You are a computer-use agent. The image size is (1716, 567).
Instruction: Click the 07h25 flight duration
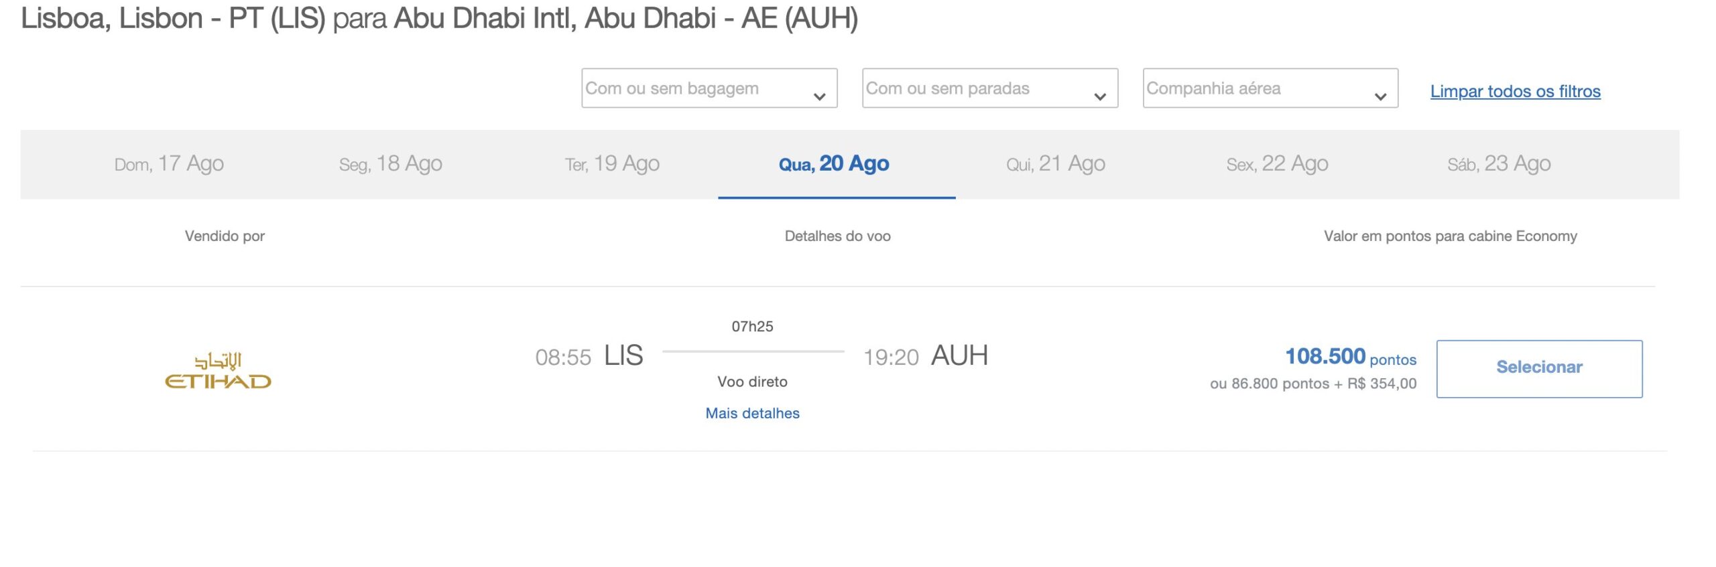pos(752,327)
